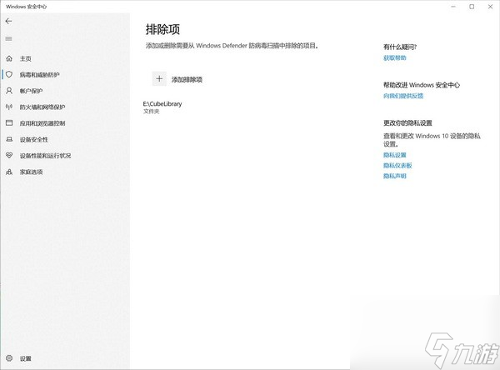The image size is (500, 370).
Task: Toggle the hamburger navigation menu
Action: [8, 38]
